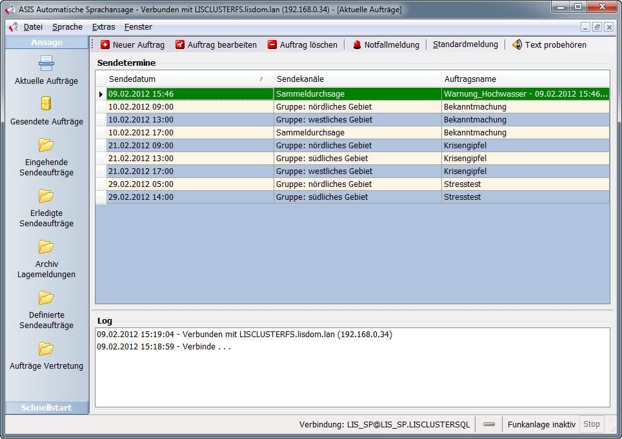Click Neuer Auftrag toolbar button
Image resolution: width=622 pixels, height=439 pixels.
coord(132,44)
